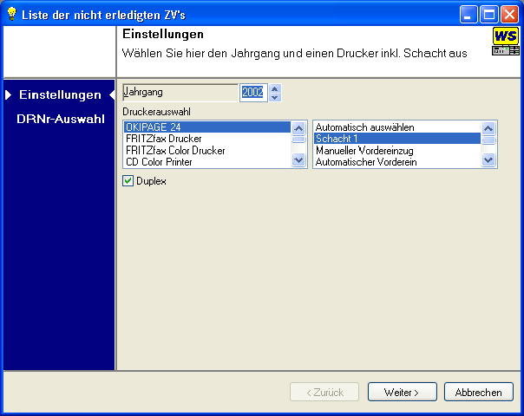Choose Manueller Vordereinzug tray option
524x416 pixels.
click(397, 150)
